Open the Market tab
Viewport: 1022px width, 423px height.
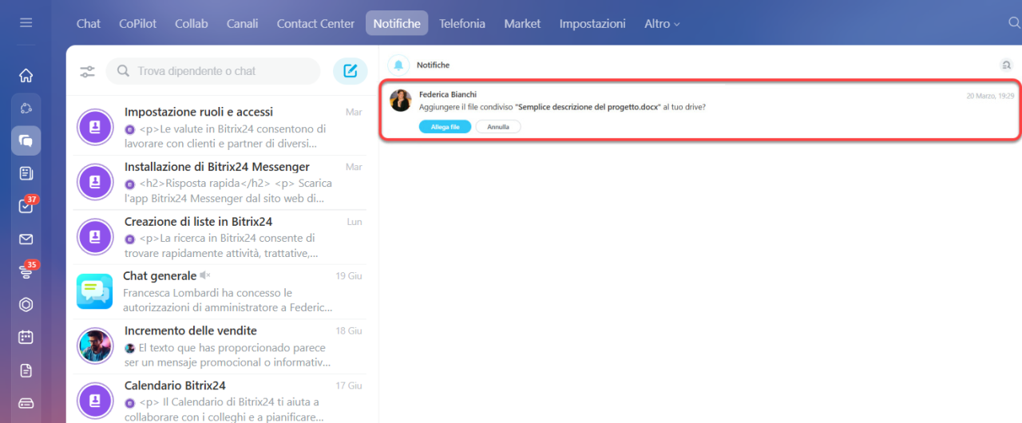click(522, 23)
